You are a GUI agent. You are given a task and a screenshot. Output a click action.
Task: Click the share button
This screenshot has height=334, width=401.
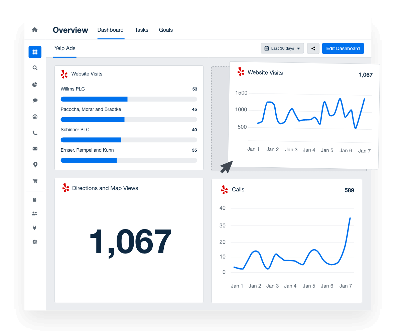(313, 48)
